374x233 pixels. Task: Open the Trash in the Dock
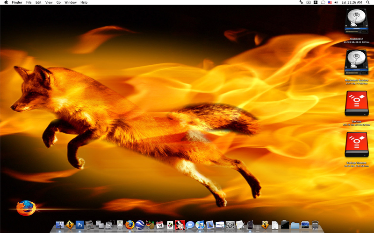pyautogui.click(x=315, y=225)
